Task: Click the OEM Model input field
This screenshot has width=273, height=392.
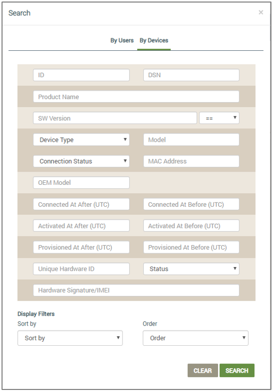Action: pos(81,182)
